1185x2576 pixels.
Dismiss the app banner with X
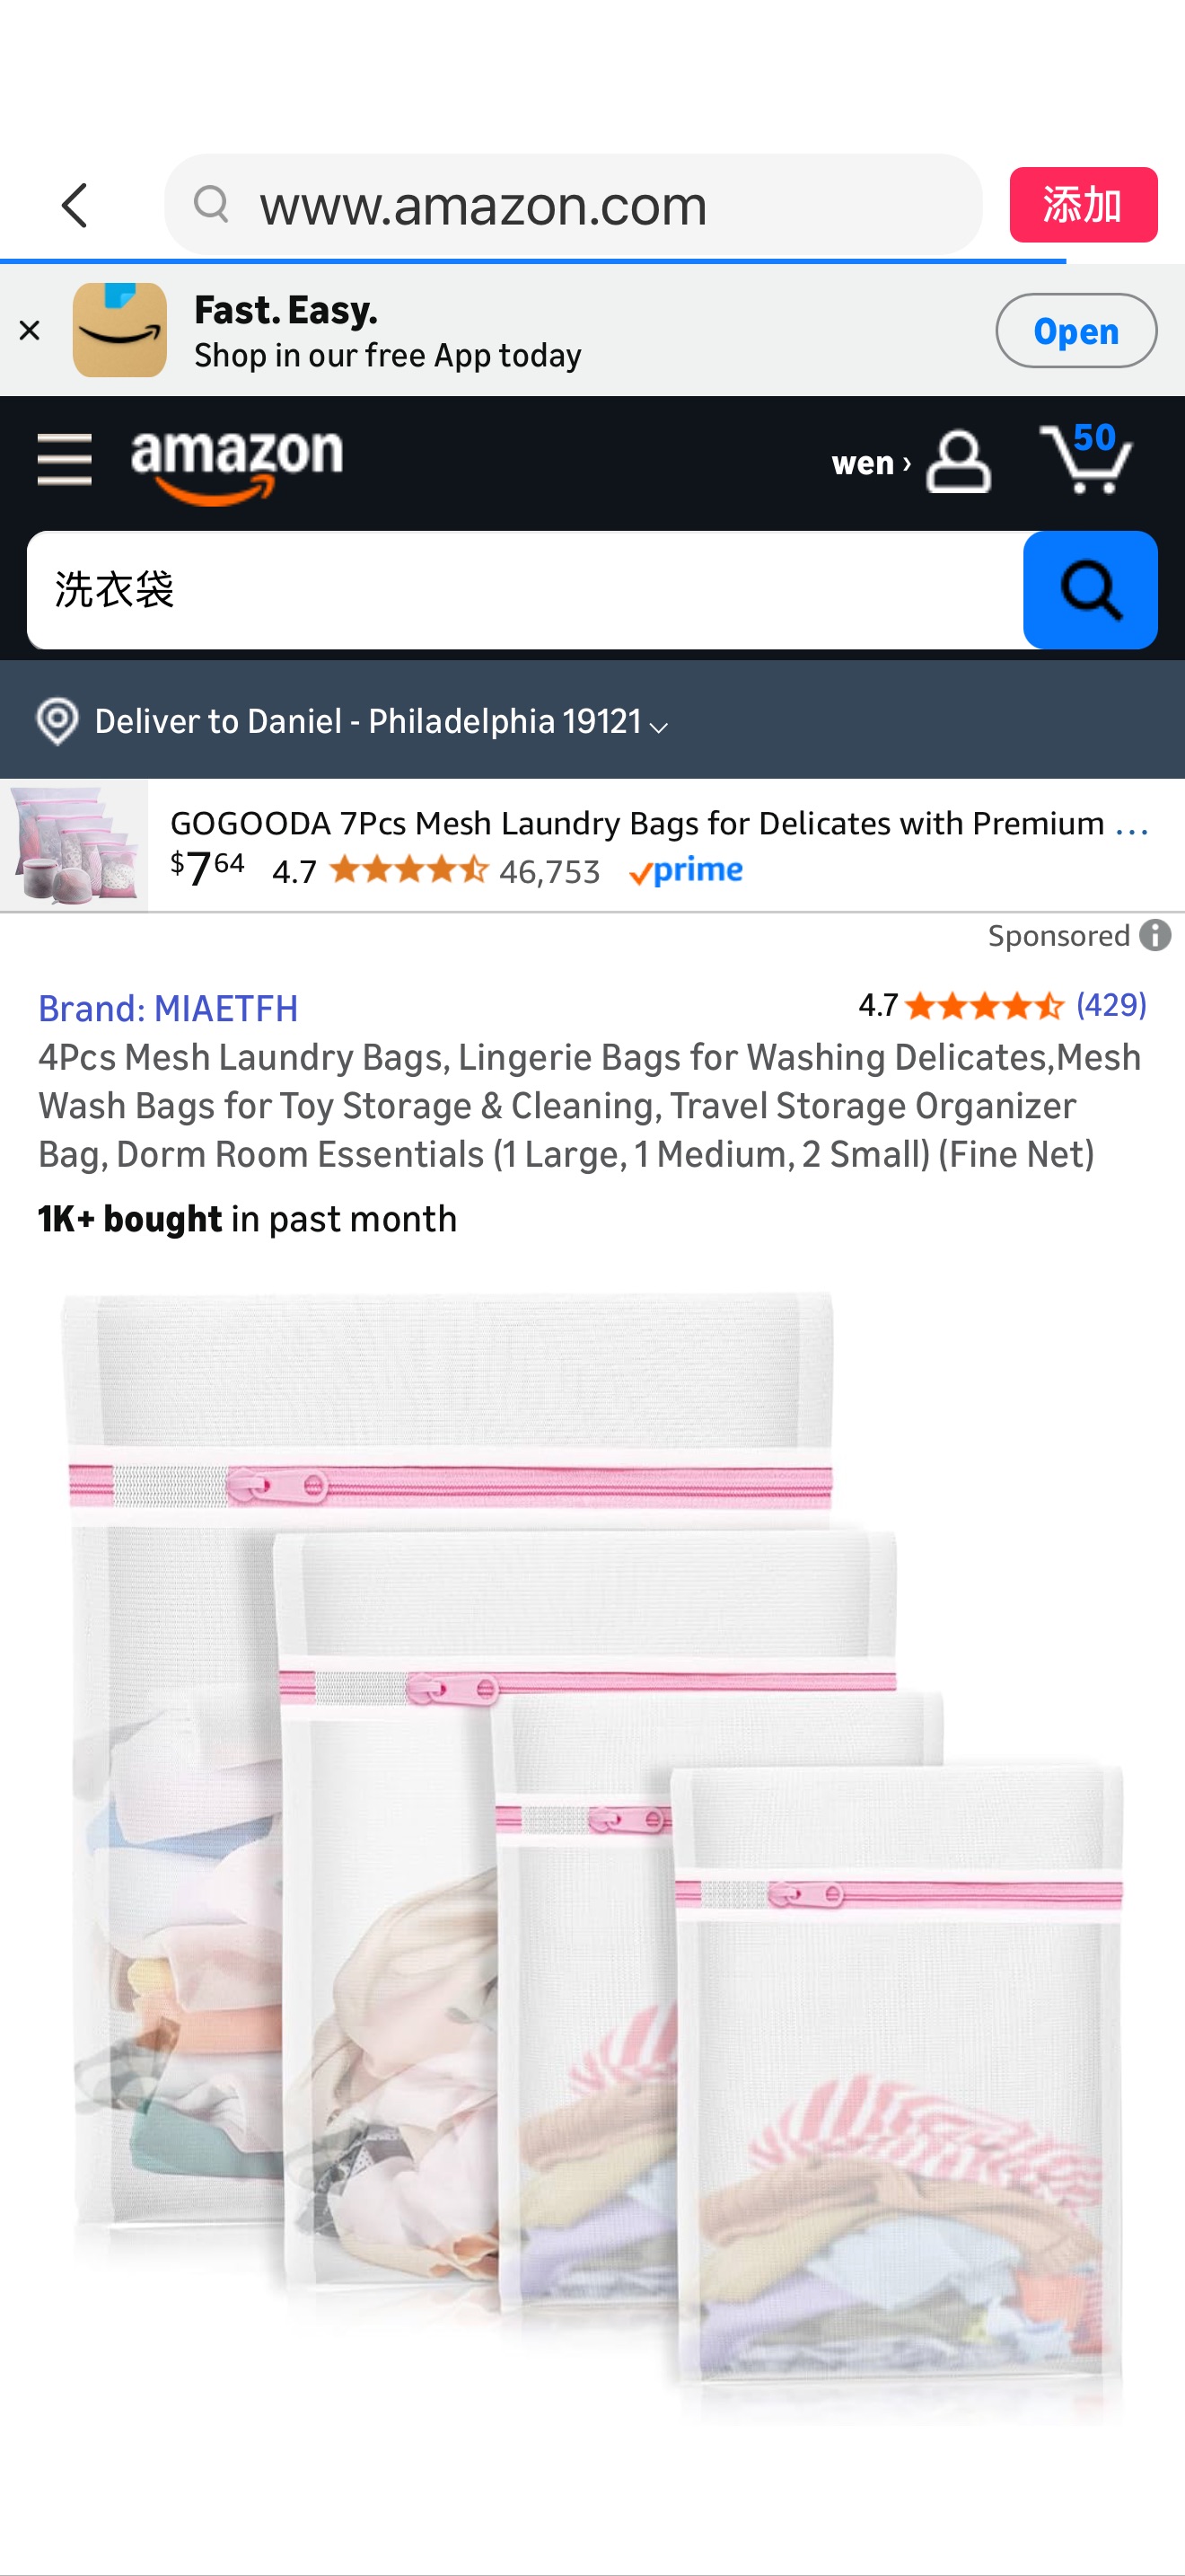click(x=29, y=330)
